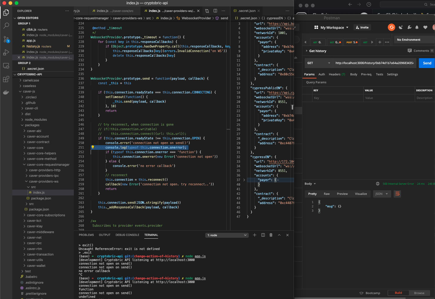Open the Extensions view in activity bar

6,79
